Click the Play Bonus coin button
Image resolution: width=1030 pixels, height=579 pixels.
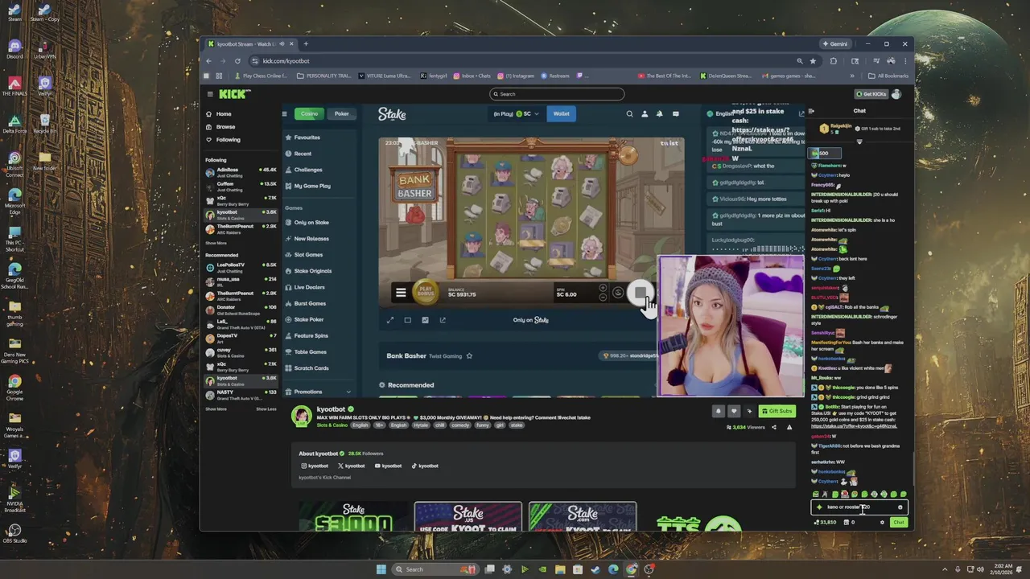pyautogui.click(x=426, y=293)
